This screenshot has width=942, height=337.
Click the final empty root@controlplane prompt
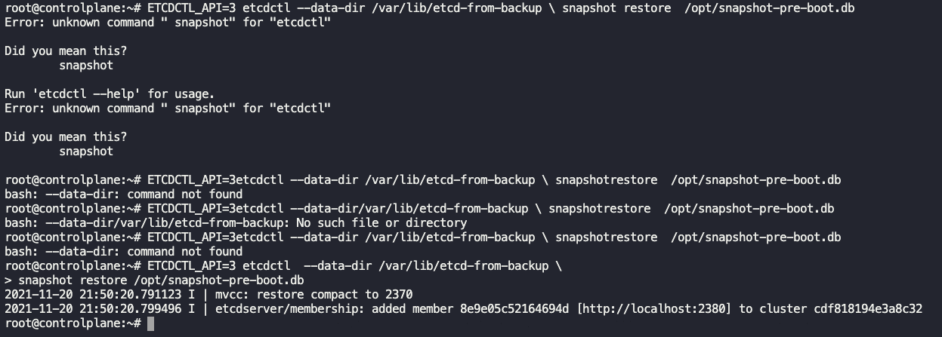72,323
